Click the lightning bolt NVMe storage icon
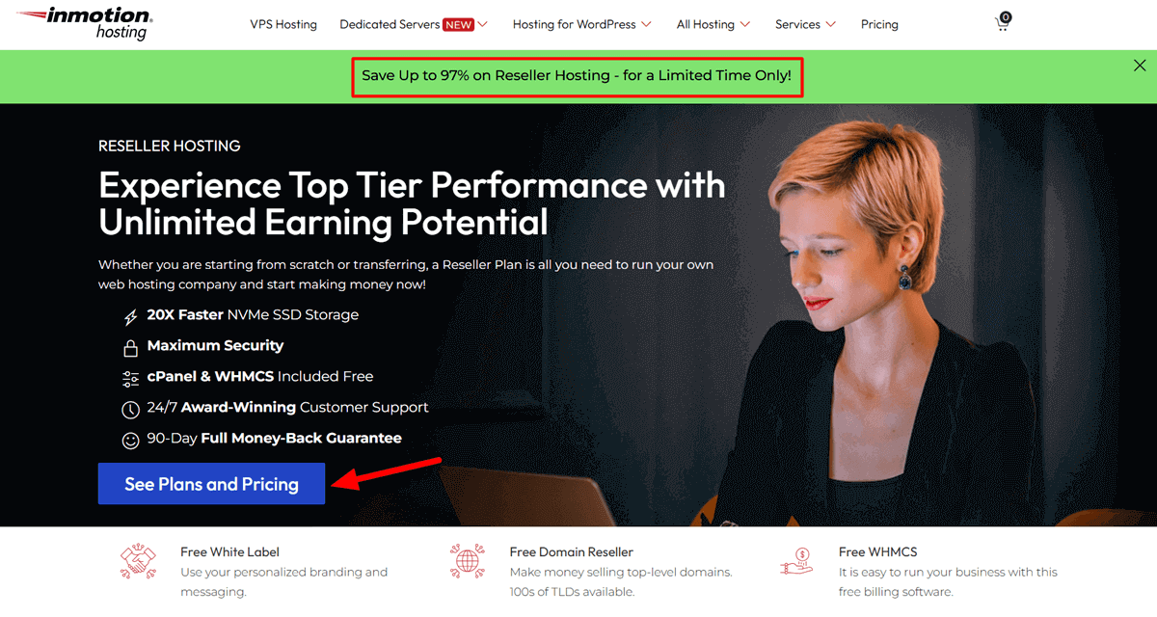This screenshot has height=617, width=1157. [130, 316]
